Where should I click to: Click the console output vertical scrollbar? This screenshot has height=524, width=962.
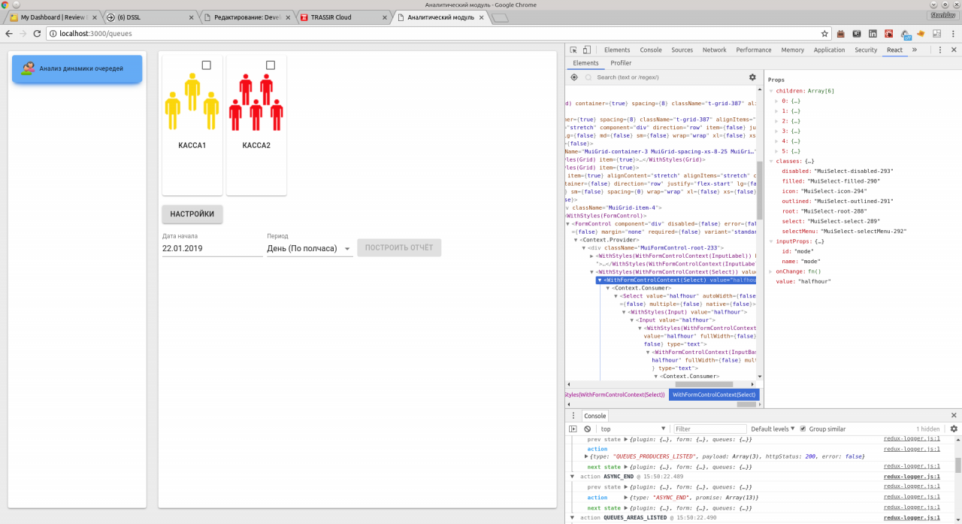click(958, 464)
